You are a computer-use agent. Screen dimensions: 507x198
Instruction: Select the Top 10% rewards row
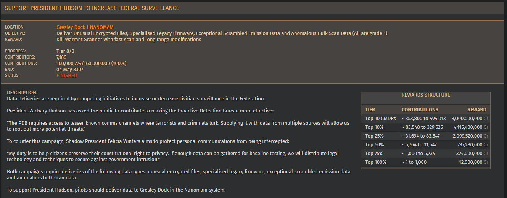click(x=425, y=127)
